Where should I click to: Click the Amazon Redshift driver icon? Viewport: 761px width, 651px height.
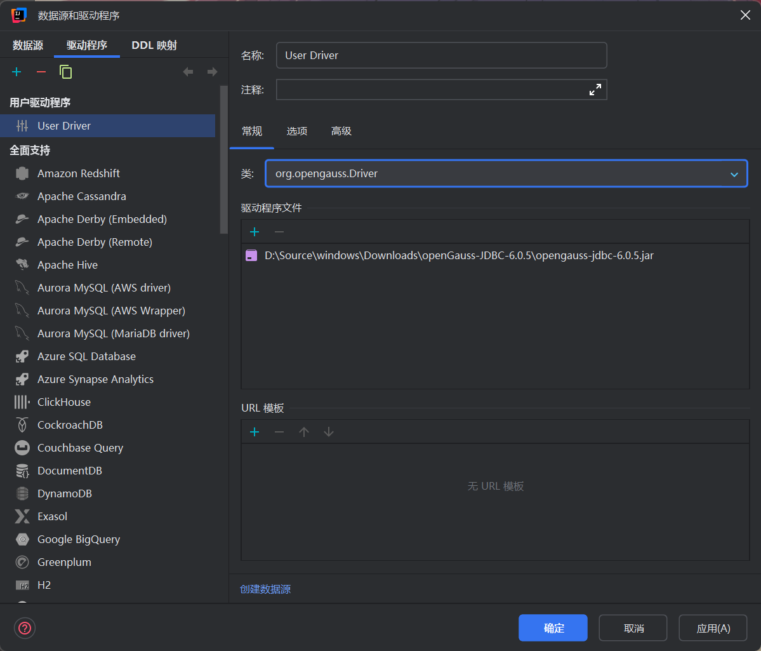point(22,173)
